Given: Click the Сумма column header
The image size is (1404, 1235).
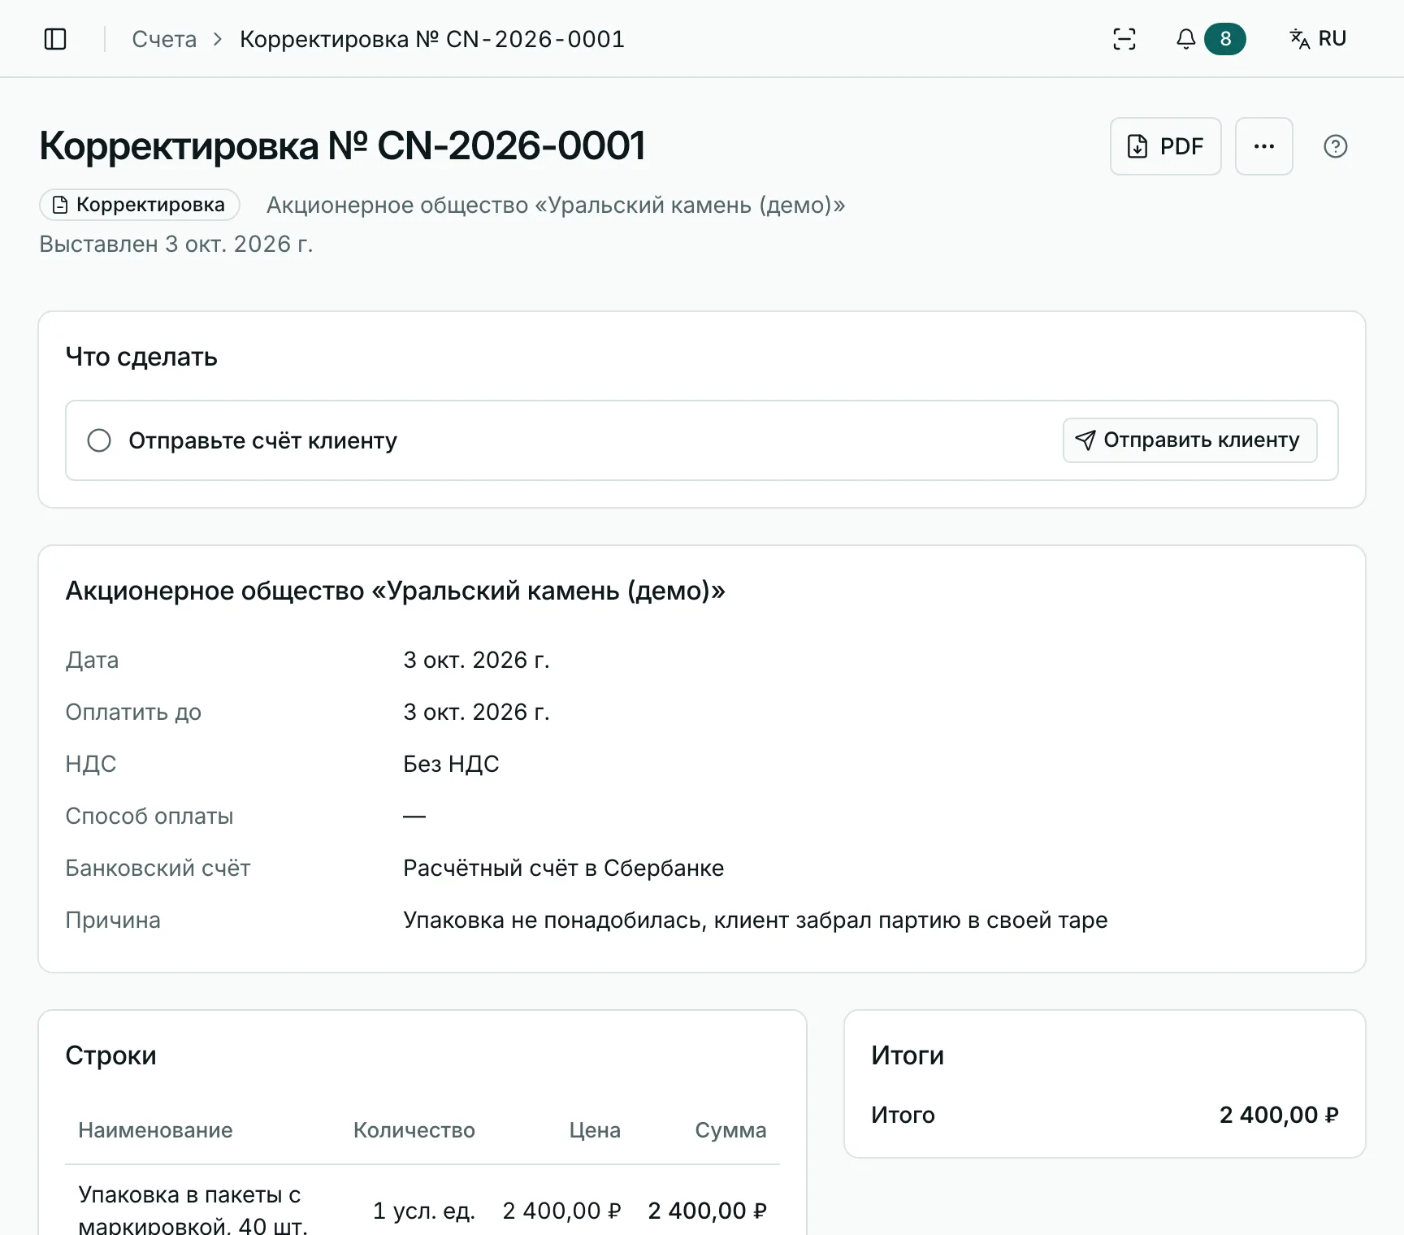Looking at the screenshot, I should pyautogui.click(x=730, y=1130).
